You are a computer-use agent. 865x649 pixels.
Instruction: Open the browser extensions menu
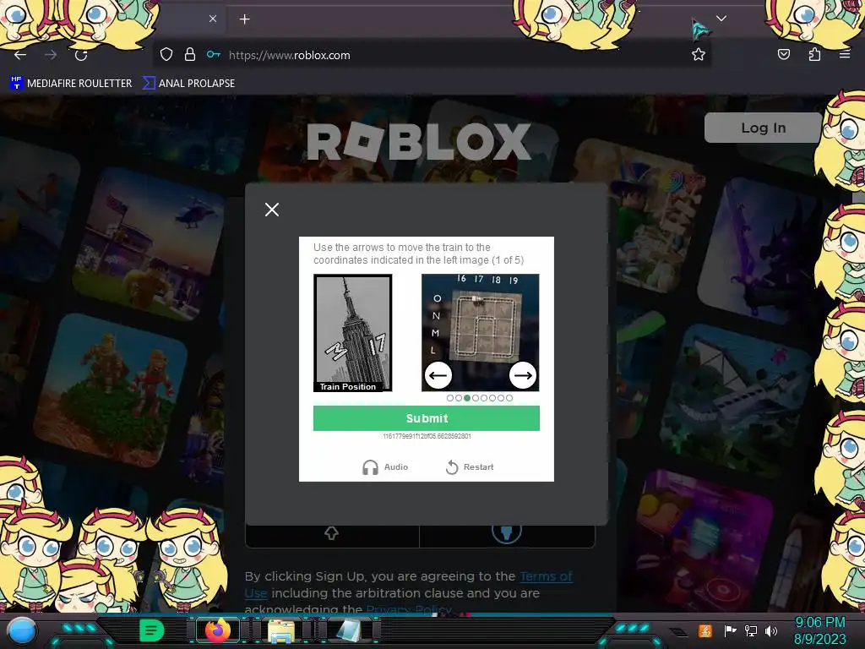[x=814, y=54]
